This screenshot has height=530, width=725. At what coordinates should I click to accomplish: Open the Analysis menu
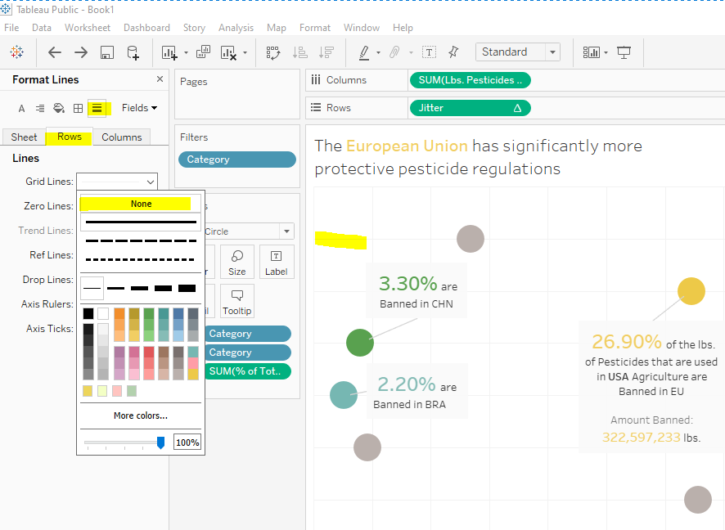click(236, 28)
